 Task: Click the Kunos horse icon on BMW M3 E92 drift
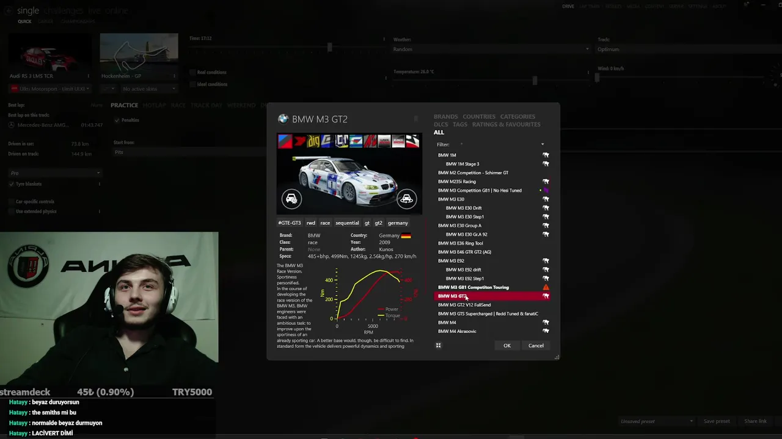point(546,269)
